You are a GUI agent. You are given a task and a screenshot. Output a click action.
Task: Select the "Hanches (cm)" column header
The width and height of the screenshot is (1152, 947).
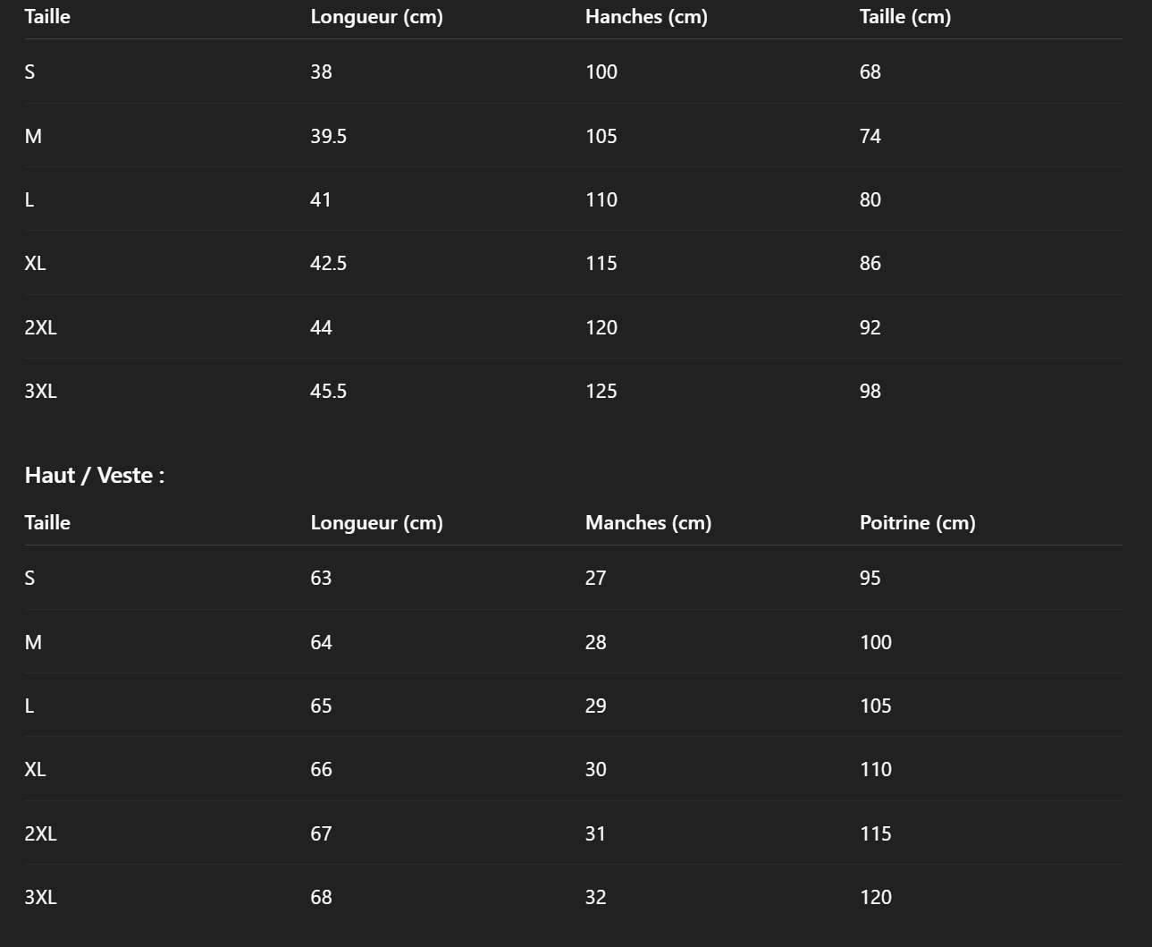point(646,16)
